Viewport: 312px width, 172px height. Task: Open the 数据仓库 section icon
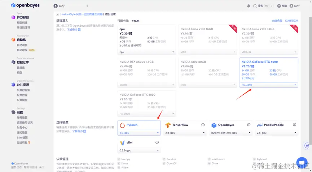[13, 62]
